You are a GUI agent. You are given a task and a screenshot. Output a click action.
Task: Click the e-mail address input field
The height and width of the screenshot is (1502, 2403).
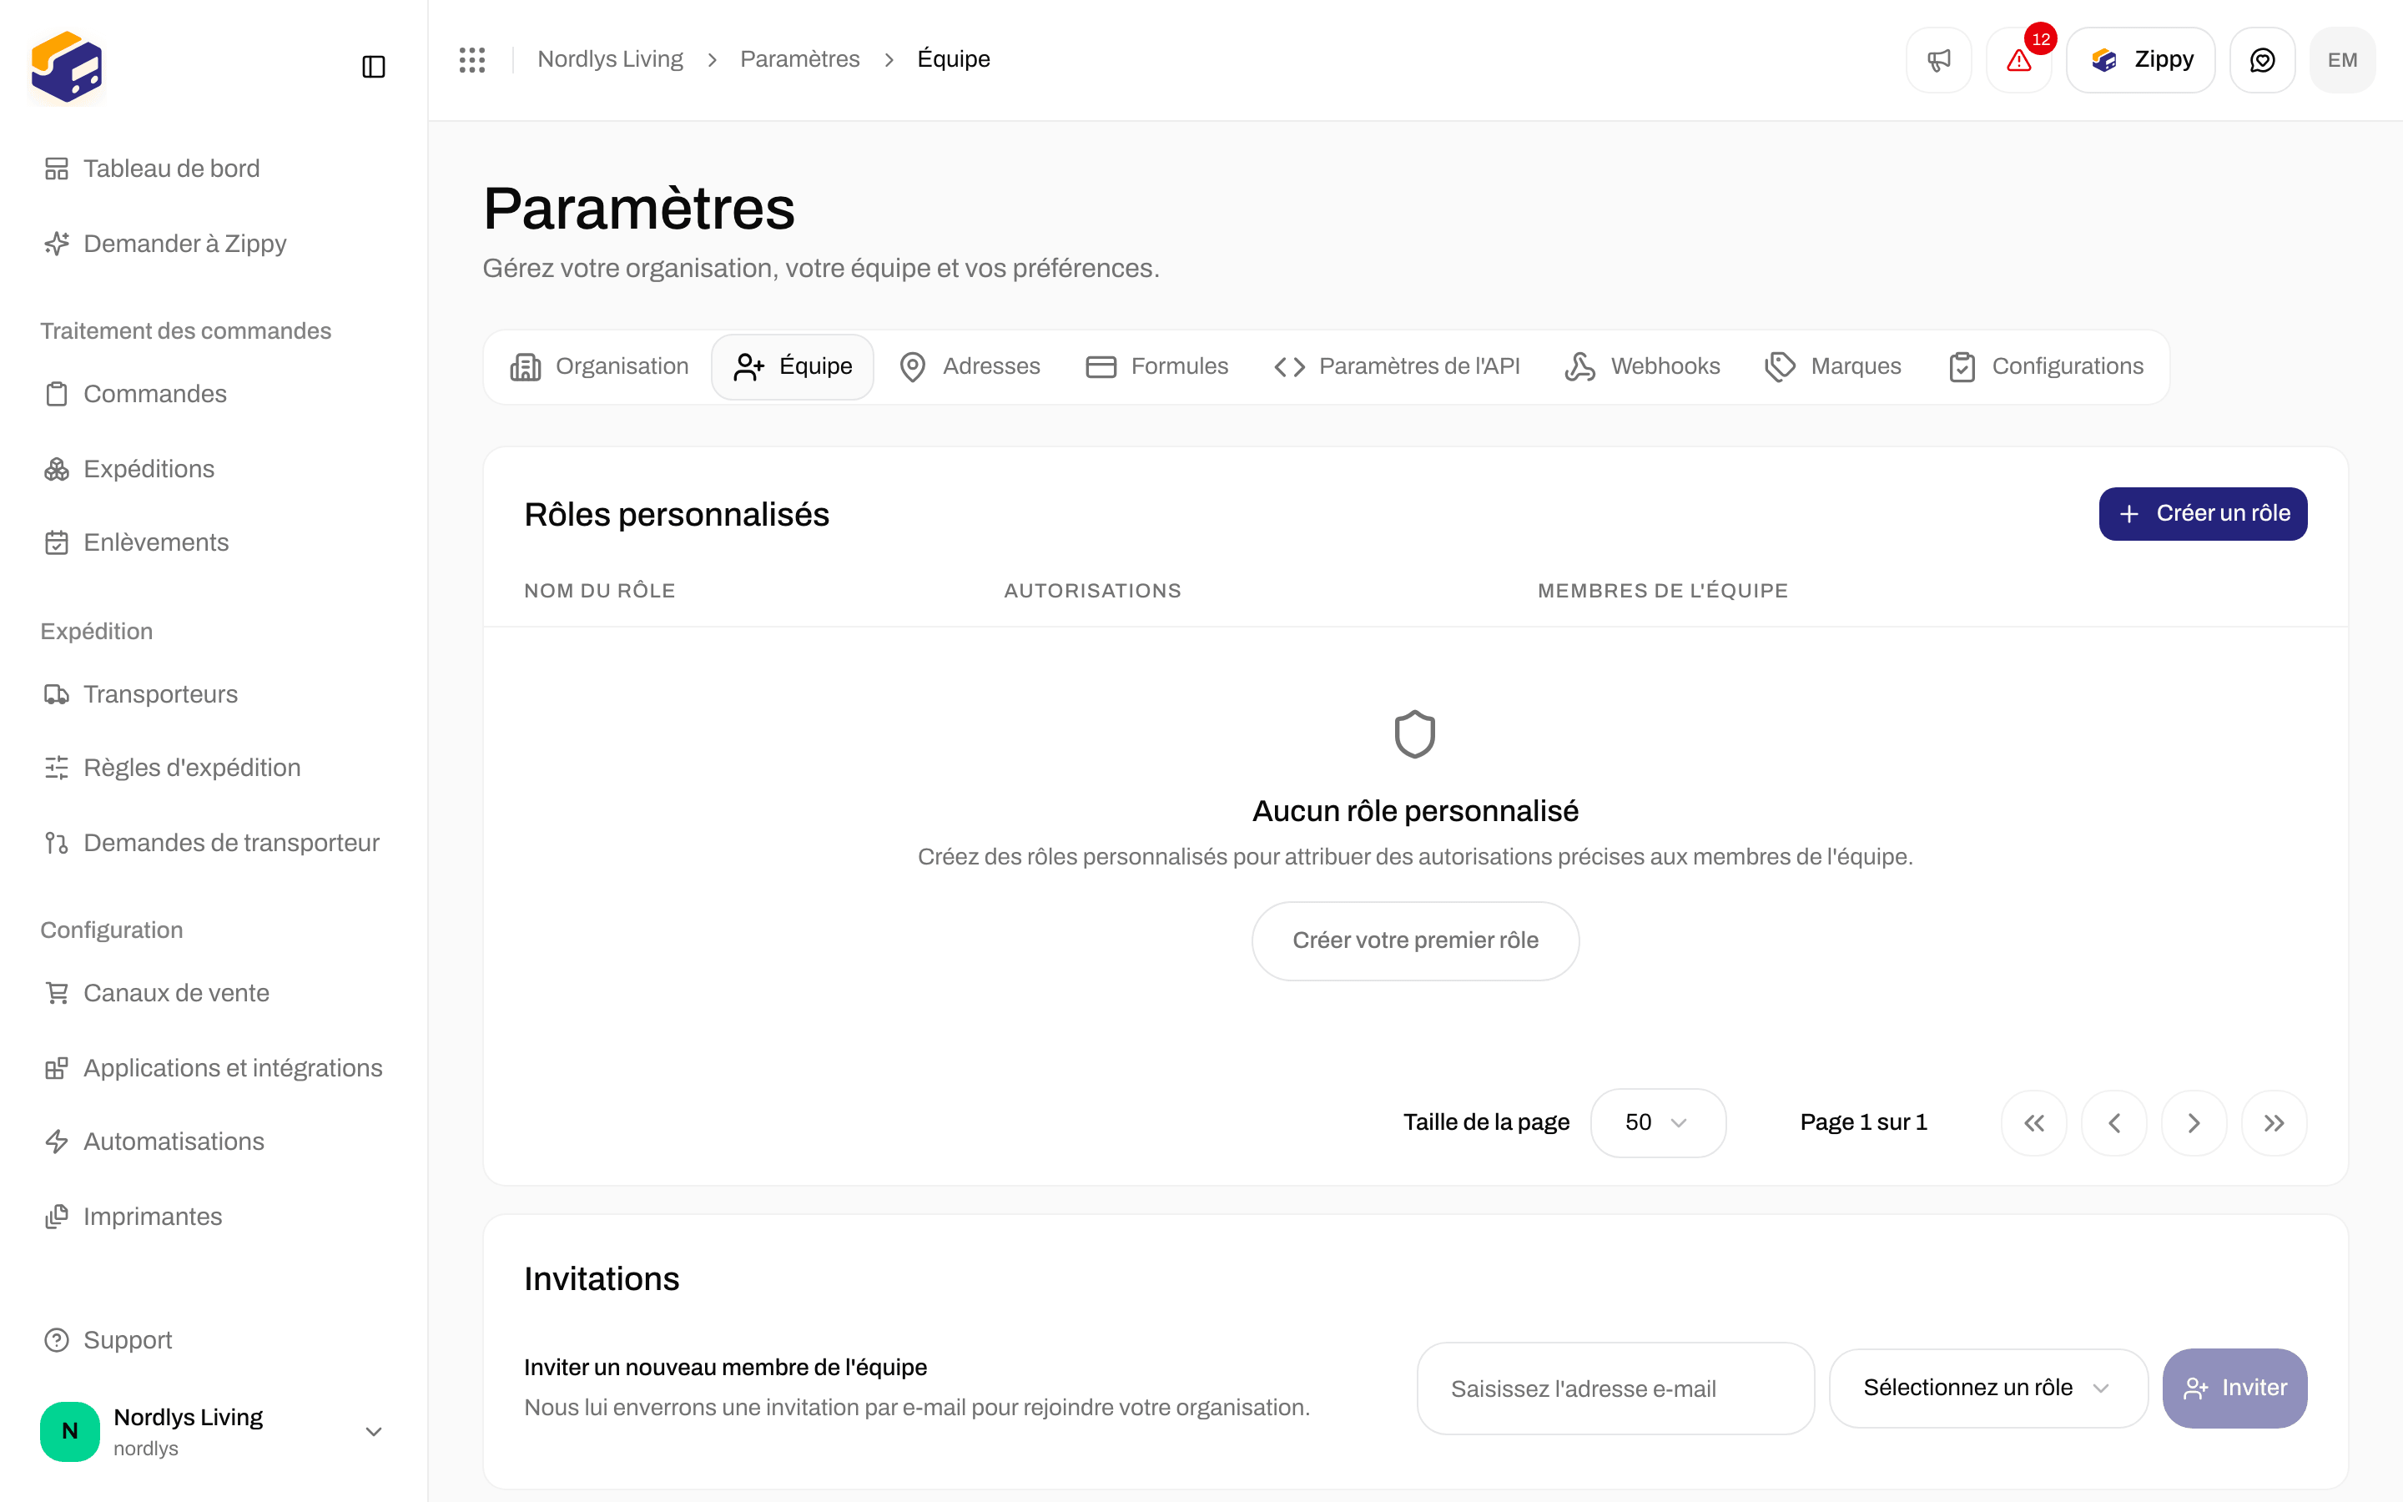tap(1615, 1388)
